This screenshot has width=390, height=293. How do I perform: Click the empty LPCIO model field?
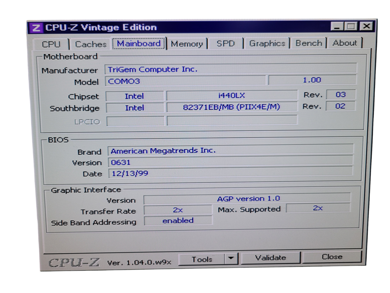(x=232, y=120)
